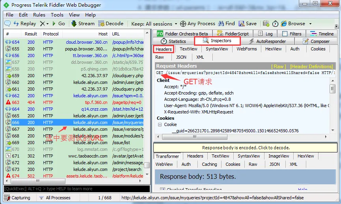The width and height of the screenshot is (341, 204).
Task: Click the Decode toolbar icon
Action: coord(101,24)
